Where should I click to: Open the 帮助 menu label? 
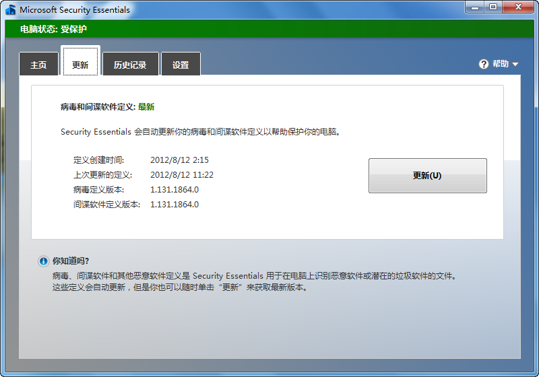coord(500,64)
